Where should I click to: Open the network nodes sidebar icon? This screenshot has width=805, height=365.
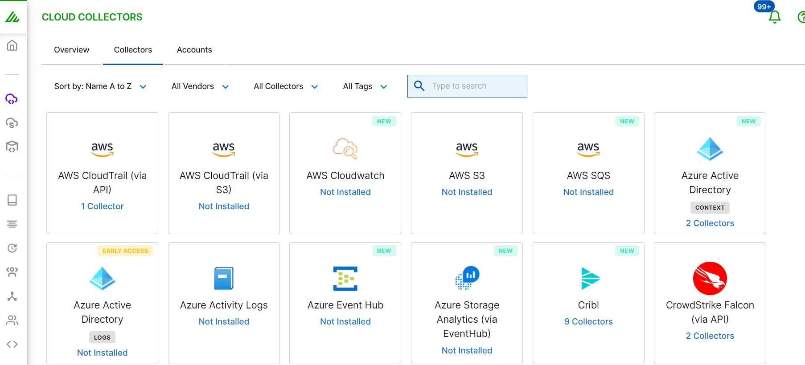(x=12, y=296)
